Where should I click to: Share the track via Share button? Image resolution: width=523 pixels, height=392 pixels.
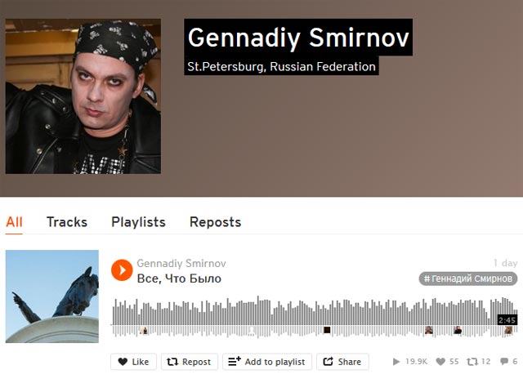[342, 362]
